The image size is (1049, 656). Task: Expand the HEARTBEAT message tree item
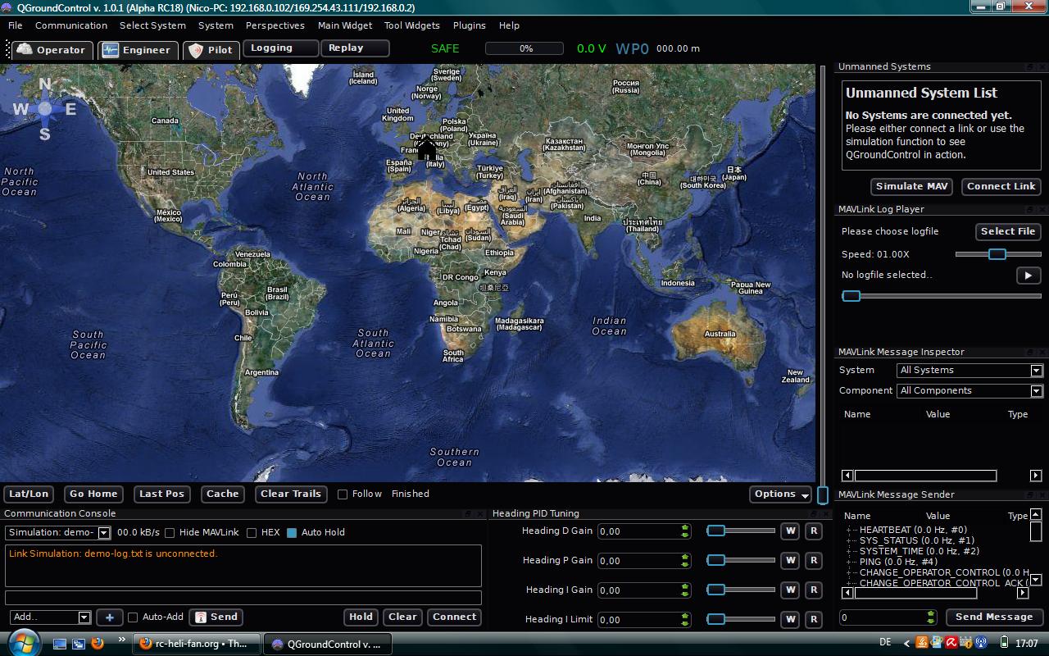point(849,531)
